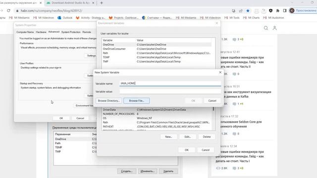This screenshot has height=178, width=317.
Task: Select the OneDriveConsumer user variable row
Action: tap(157, 49)
